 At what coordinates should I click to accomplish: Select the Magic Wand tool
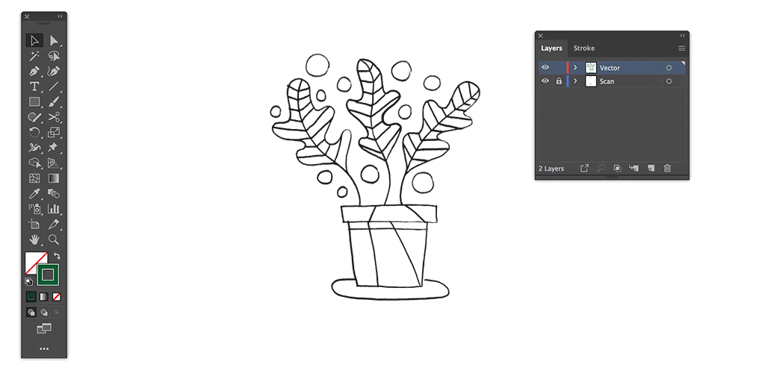(x=34, y=57)
